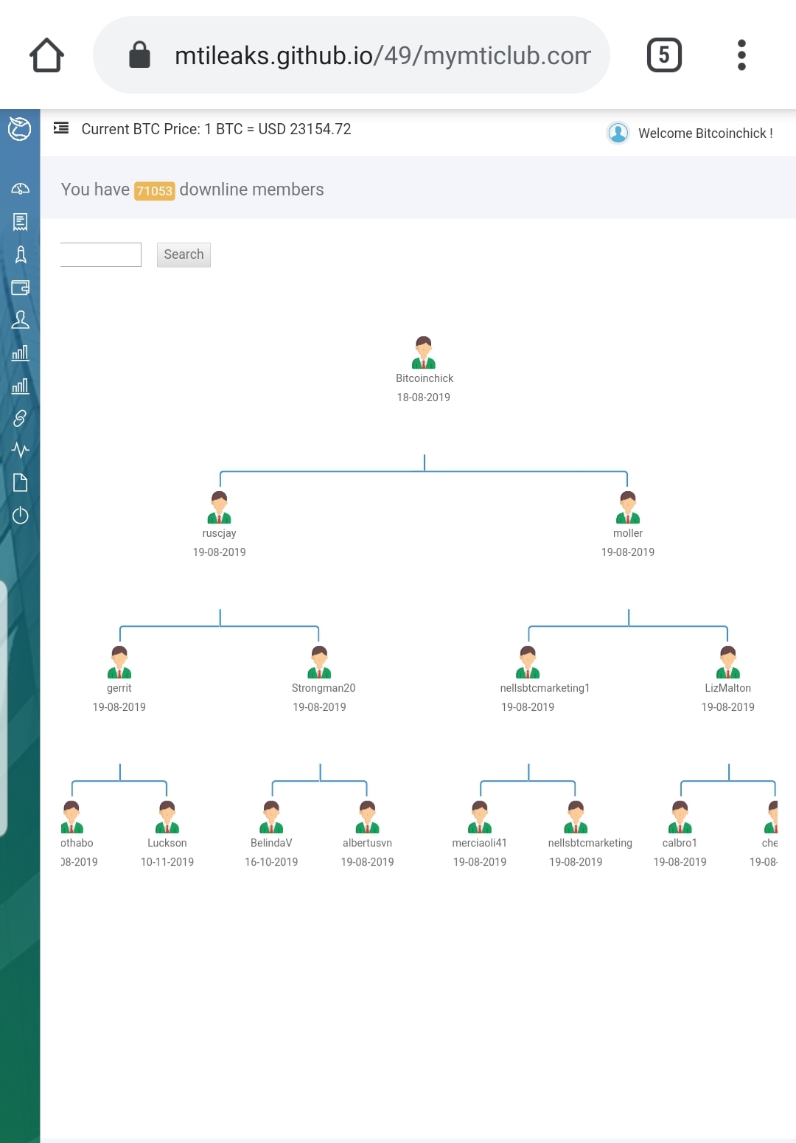Expand the ruscjay tree node
Viewport: 796px width, 1143px height.
pos(219,508)
